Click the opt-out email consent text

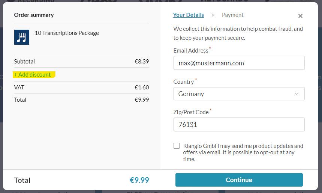click(x=243, y=152)
